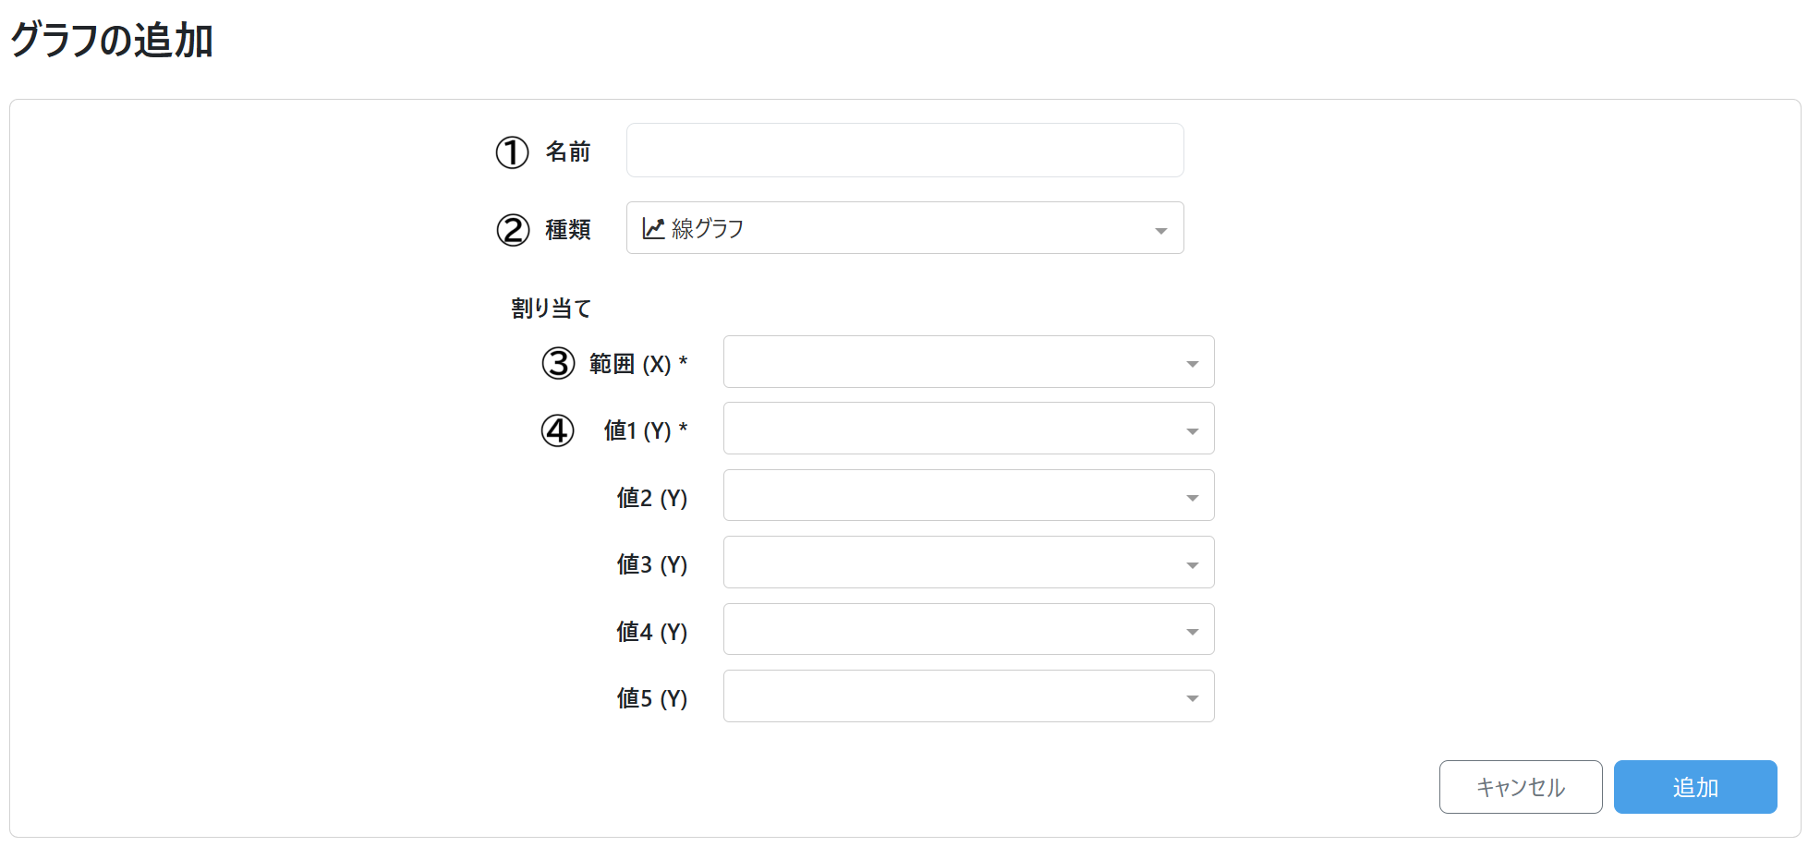Click the circled number 4 marker
The height and width of the screenshot is (847, 1808).
pyautogui.click(x=557, y=430)
